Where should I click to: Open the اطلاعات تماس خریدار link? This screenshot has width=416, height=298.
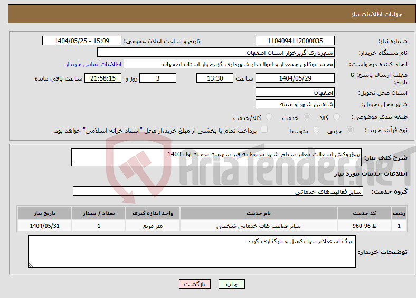(x=93, y=64)
